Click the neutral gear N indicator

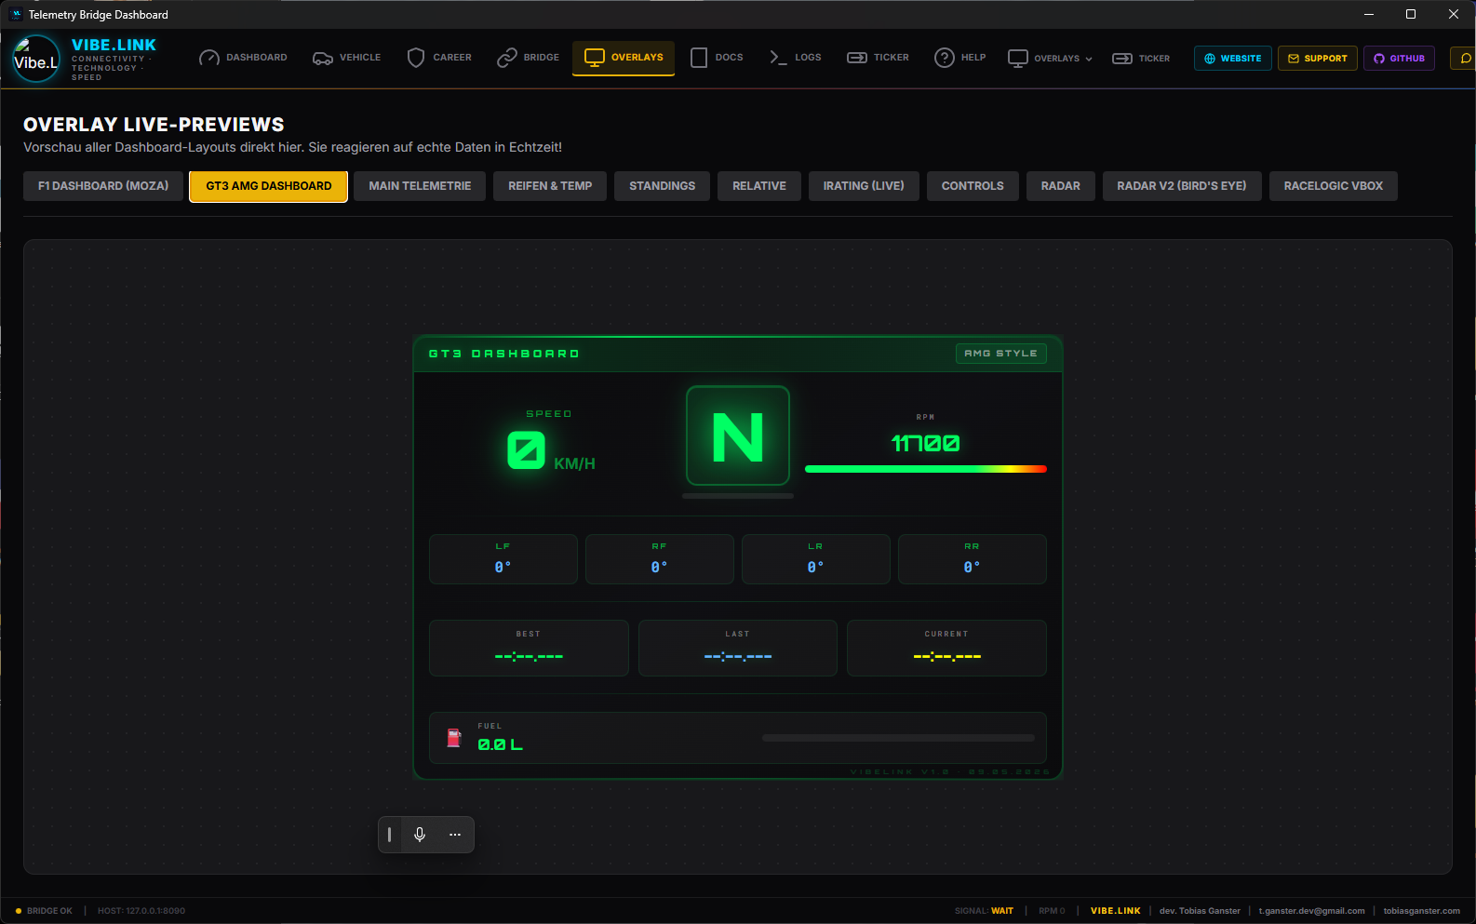(x=738, y=435)
